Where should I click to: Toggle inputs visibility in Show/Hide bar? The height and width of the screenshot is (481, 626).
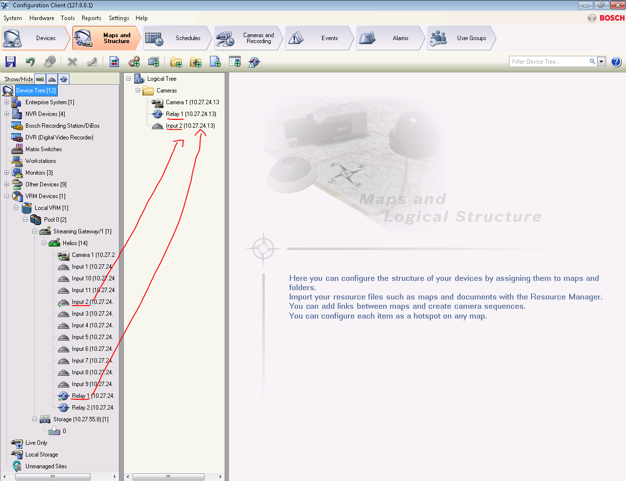click(51, 79)
